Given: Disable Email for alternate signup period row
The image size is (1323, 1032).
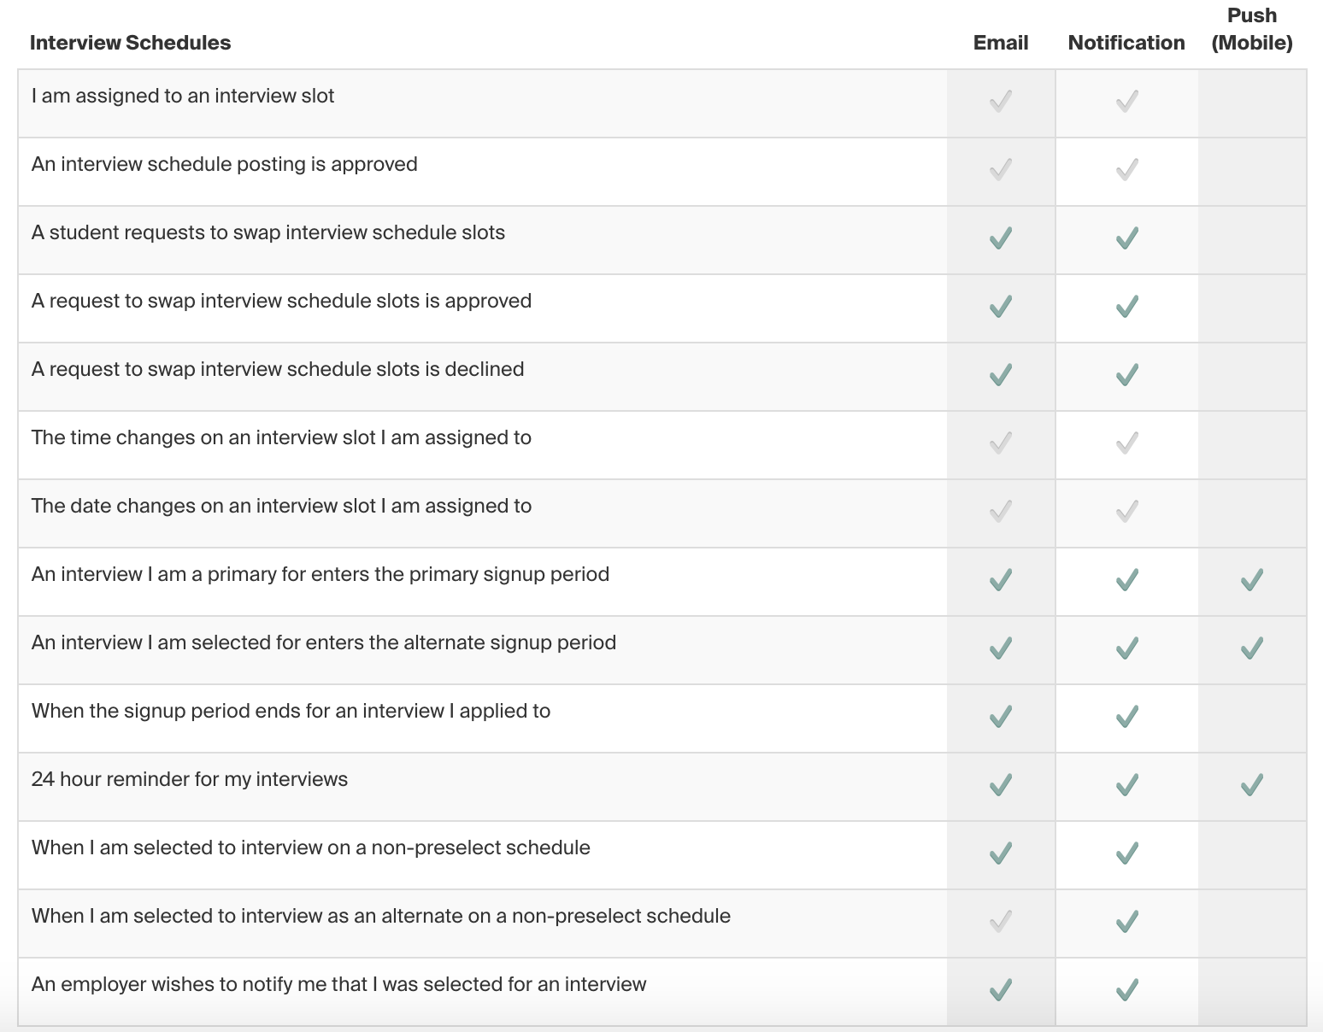Looking at the screenshot, I should click(x=1001, y=648).
